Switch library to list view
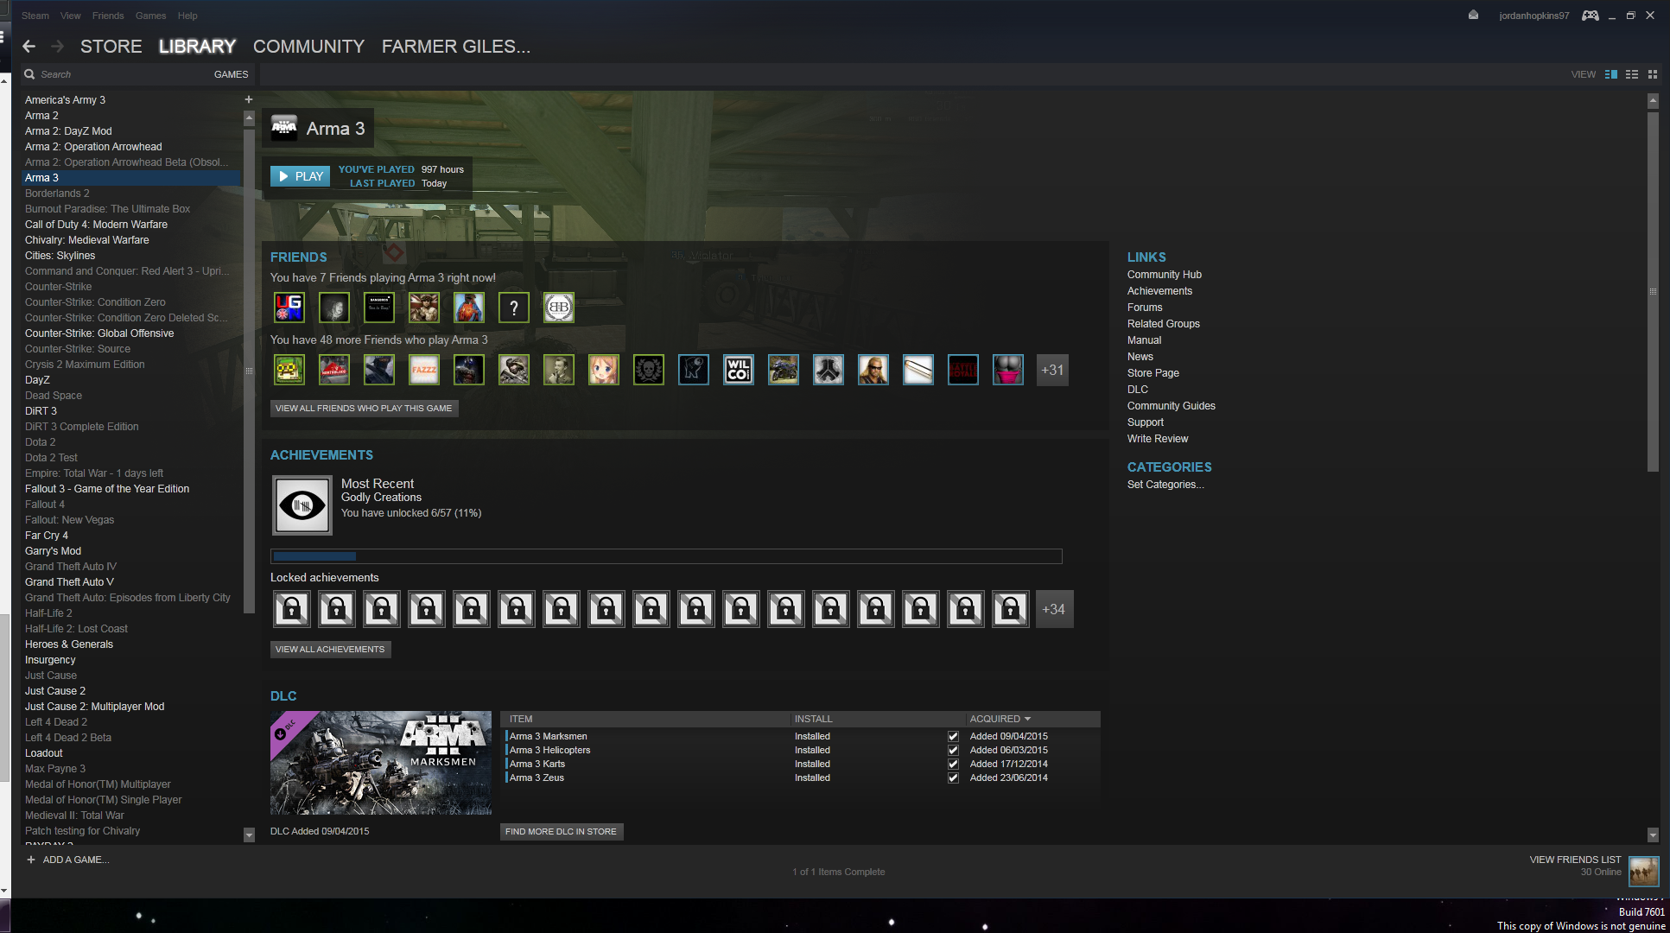 [1632, 74]
